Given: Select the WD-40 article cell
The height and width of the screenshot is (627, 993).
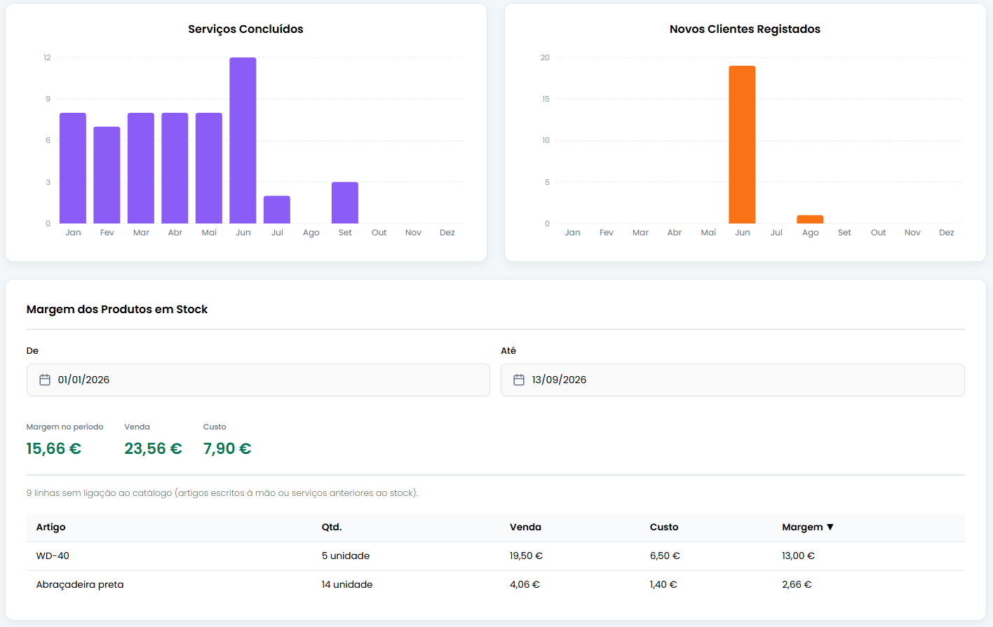Looking at the screenshot, I should click(x=53, y=556).
